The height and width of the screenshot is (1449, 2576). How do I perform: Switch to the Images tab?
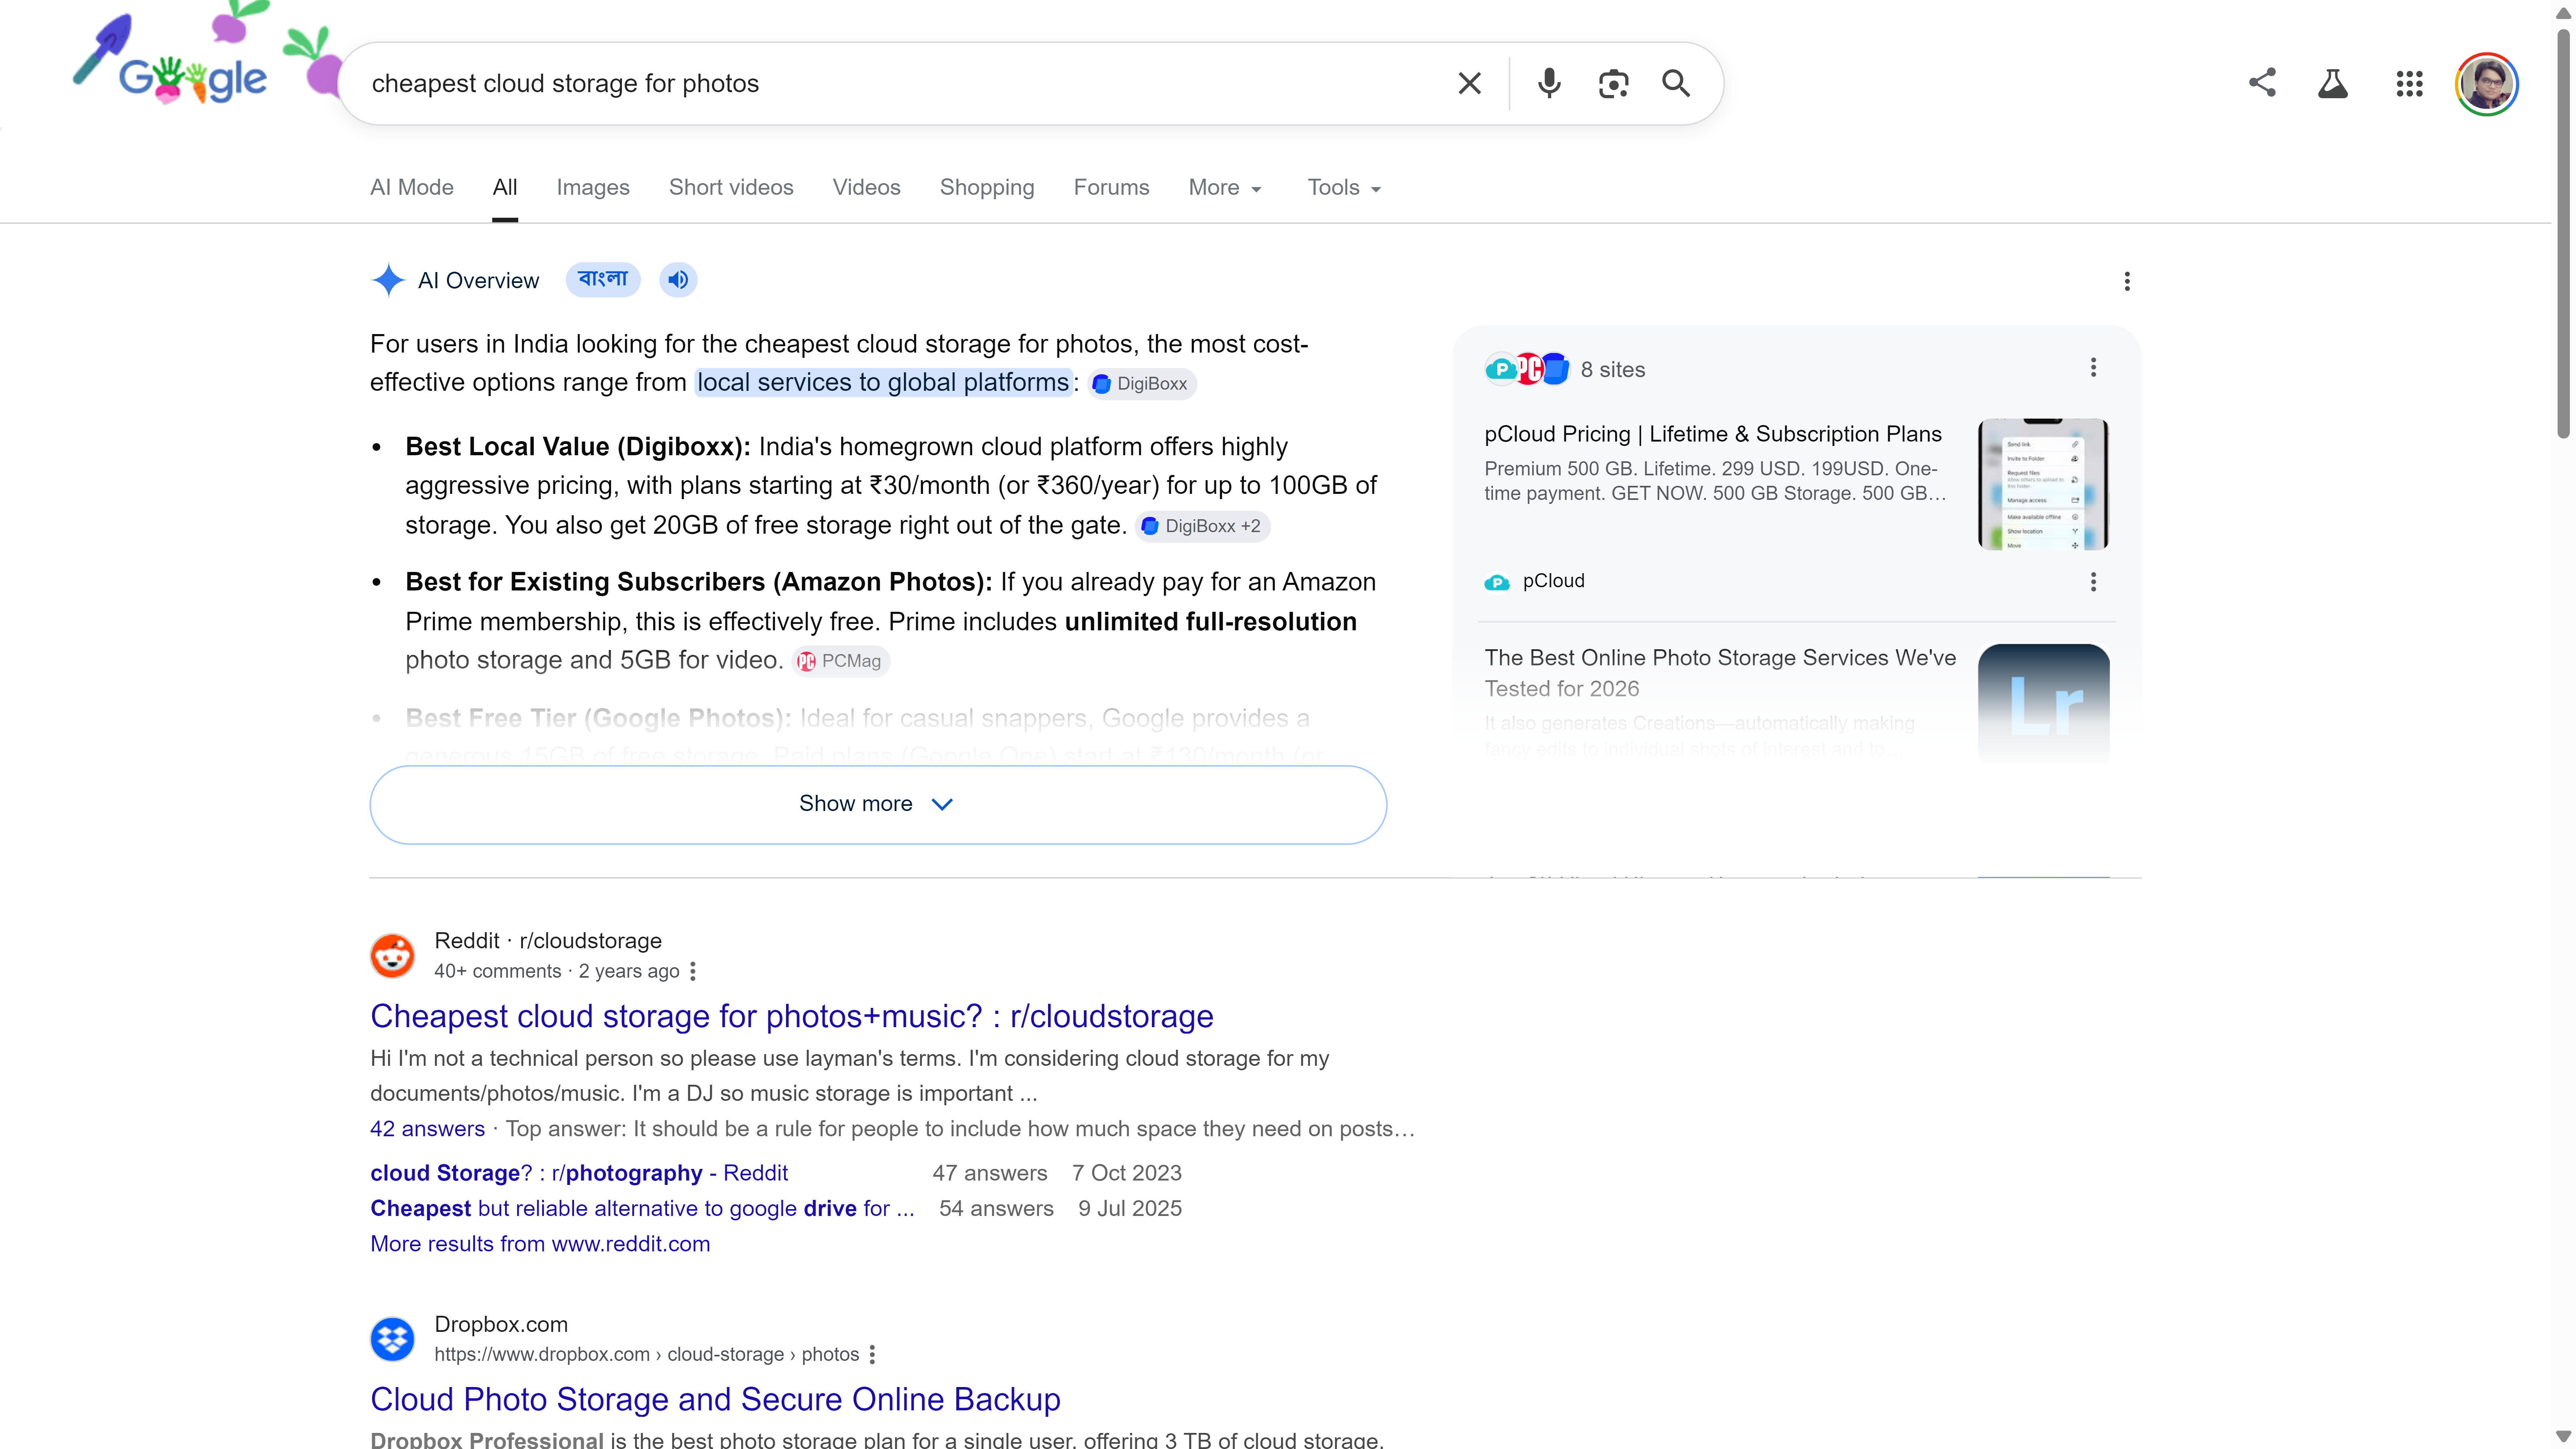pyautogui.click(x=593, y=188)
